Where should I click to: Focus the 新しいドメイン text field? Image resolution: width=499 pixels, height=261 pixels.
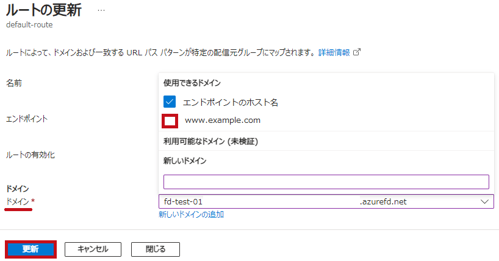coord(326,182)
